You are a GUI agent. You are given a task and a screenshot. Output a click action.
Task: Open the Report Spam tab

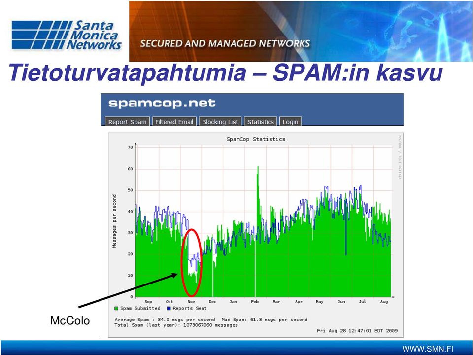(x=127, y=122)
